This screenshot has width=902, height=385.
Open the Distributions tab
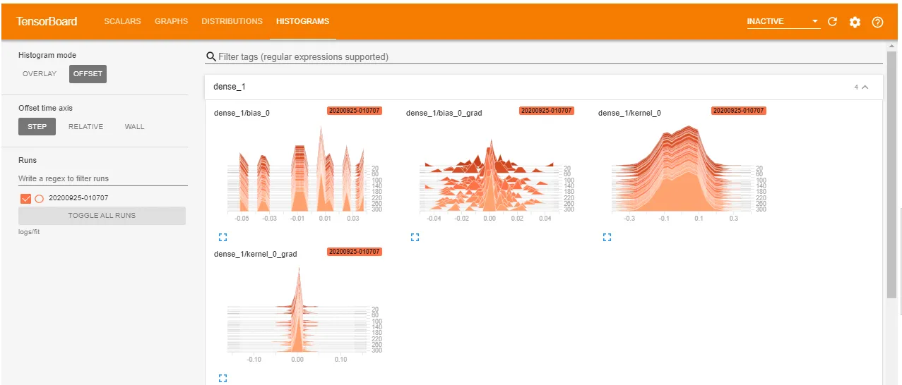pyautogui.click(x=232, y=21)
